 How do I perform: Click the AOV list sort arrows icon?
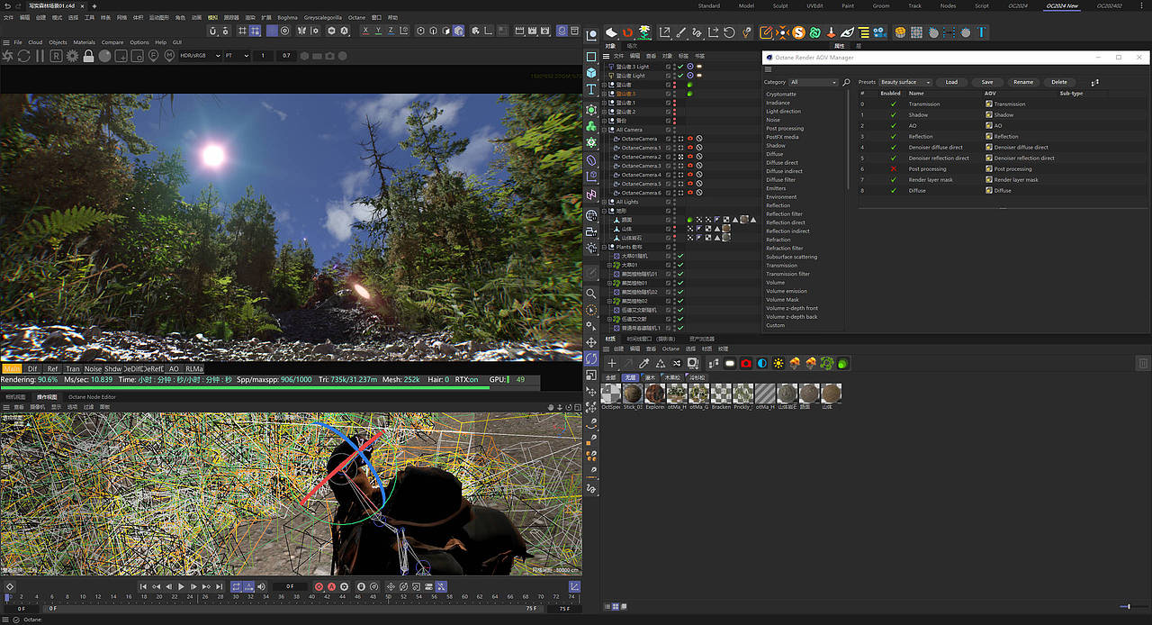pos(1095,82)
